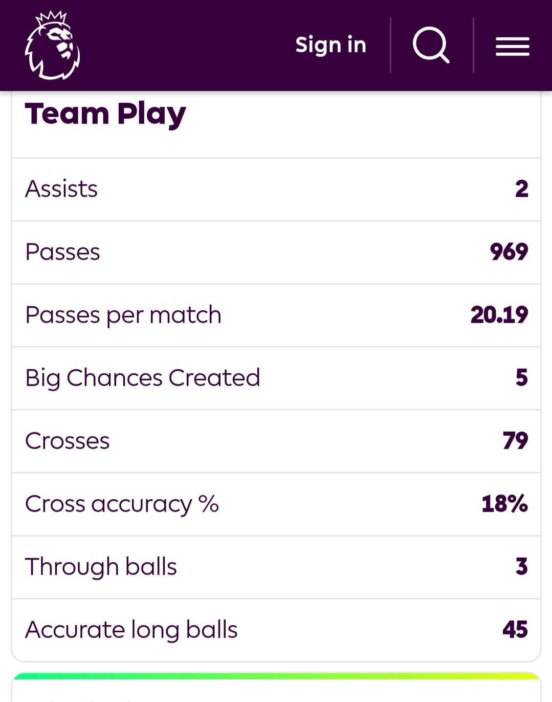
Task: Click the Cross accuracy % label
Action: (x=122, y=504)
